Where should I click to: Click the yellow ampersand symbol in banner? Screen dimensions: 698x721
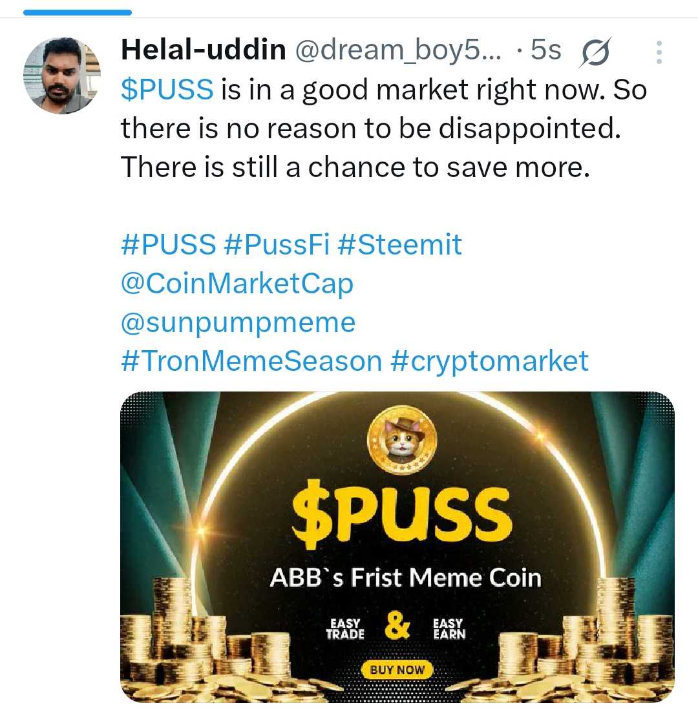[x=397, y=625]
